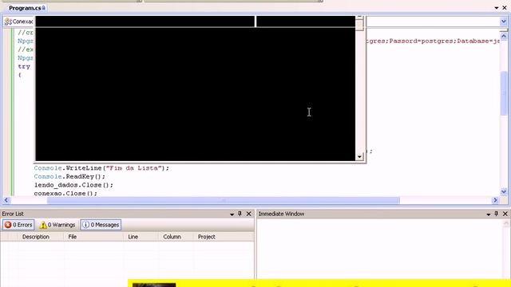Close the Immediate Window panel

(505, 214)
